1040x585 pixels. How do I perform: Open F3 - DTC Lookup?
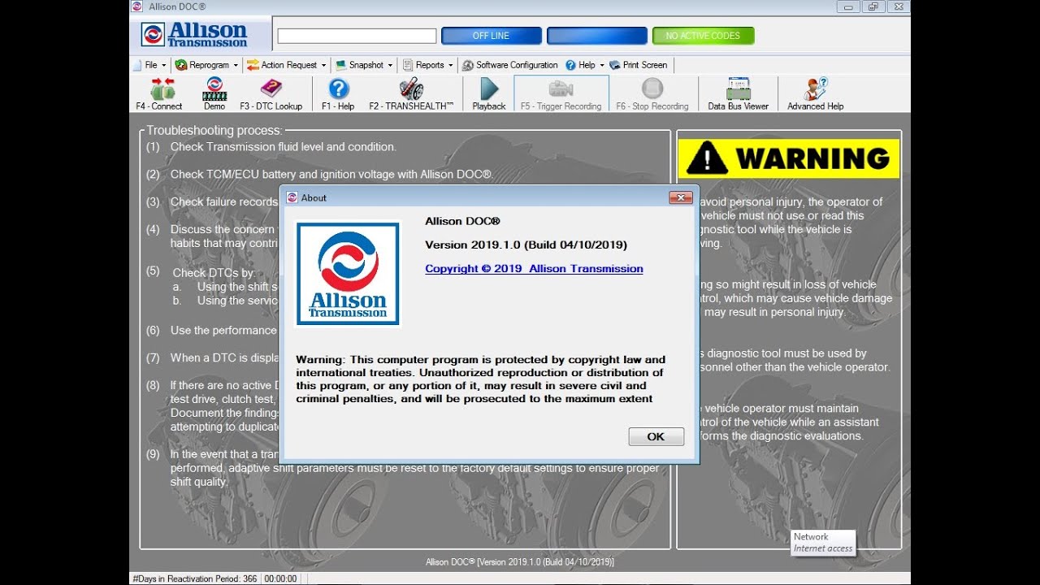coord(271,93)
